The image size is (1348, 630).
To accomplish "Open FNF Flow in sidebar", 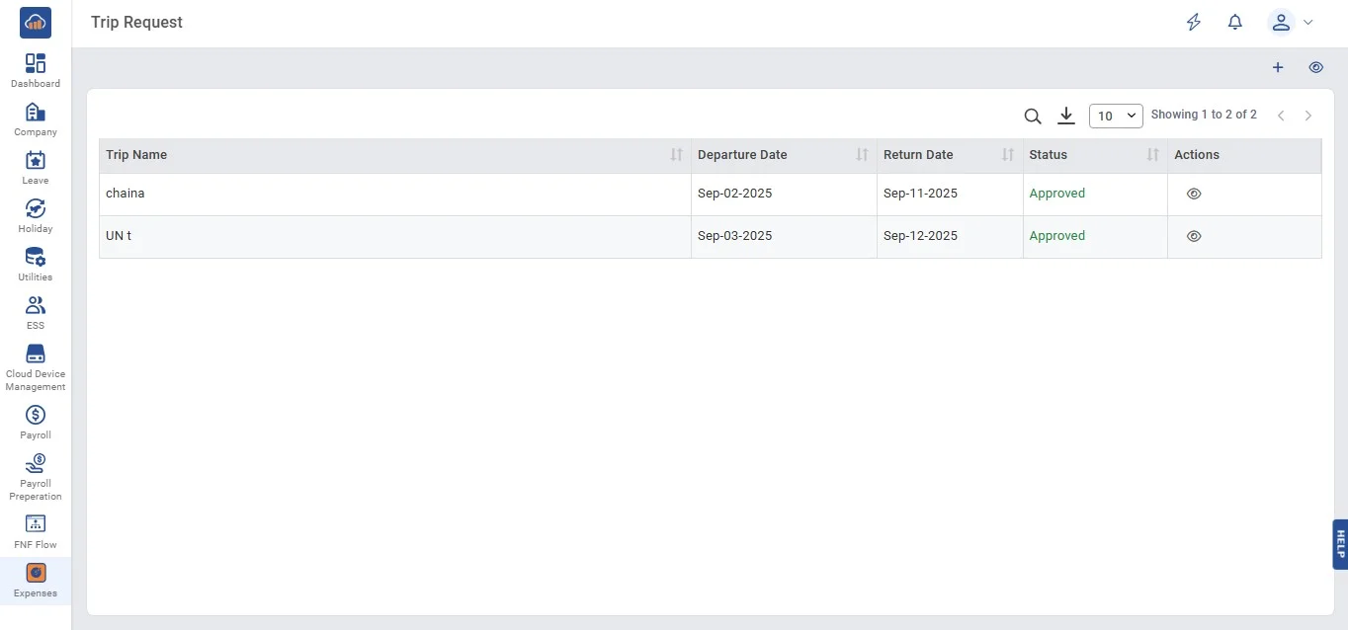I will (36, 531).
